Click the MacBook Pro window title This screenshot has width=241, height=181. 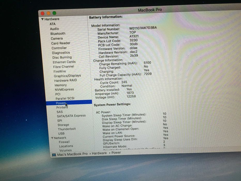click(150, 10)
